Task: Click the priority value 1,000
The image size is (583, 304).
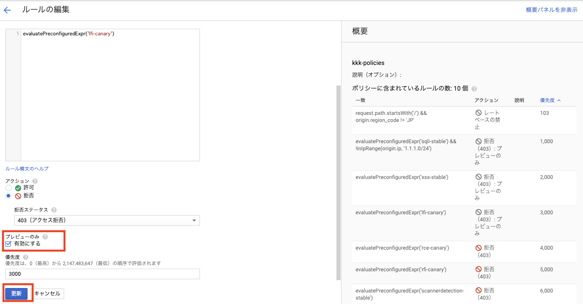Action: 546,141
